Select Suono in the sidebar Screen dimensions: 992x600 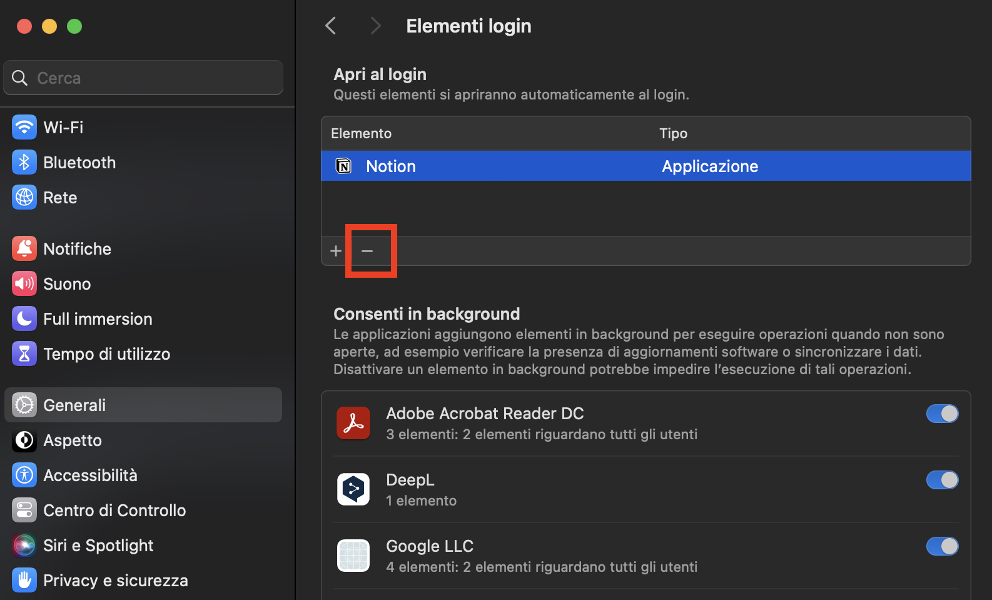143,284
